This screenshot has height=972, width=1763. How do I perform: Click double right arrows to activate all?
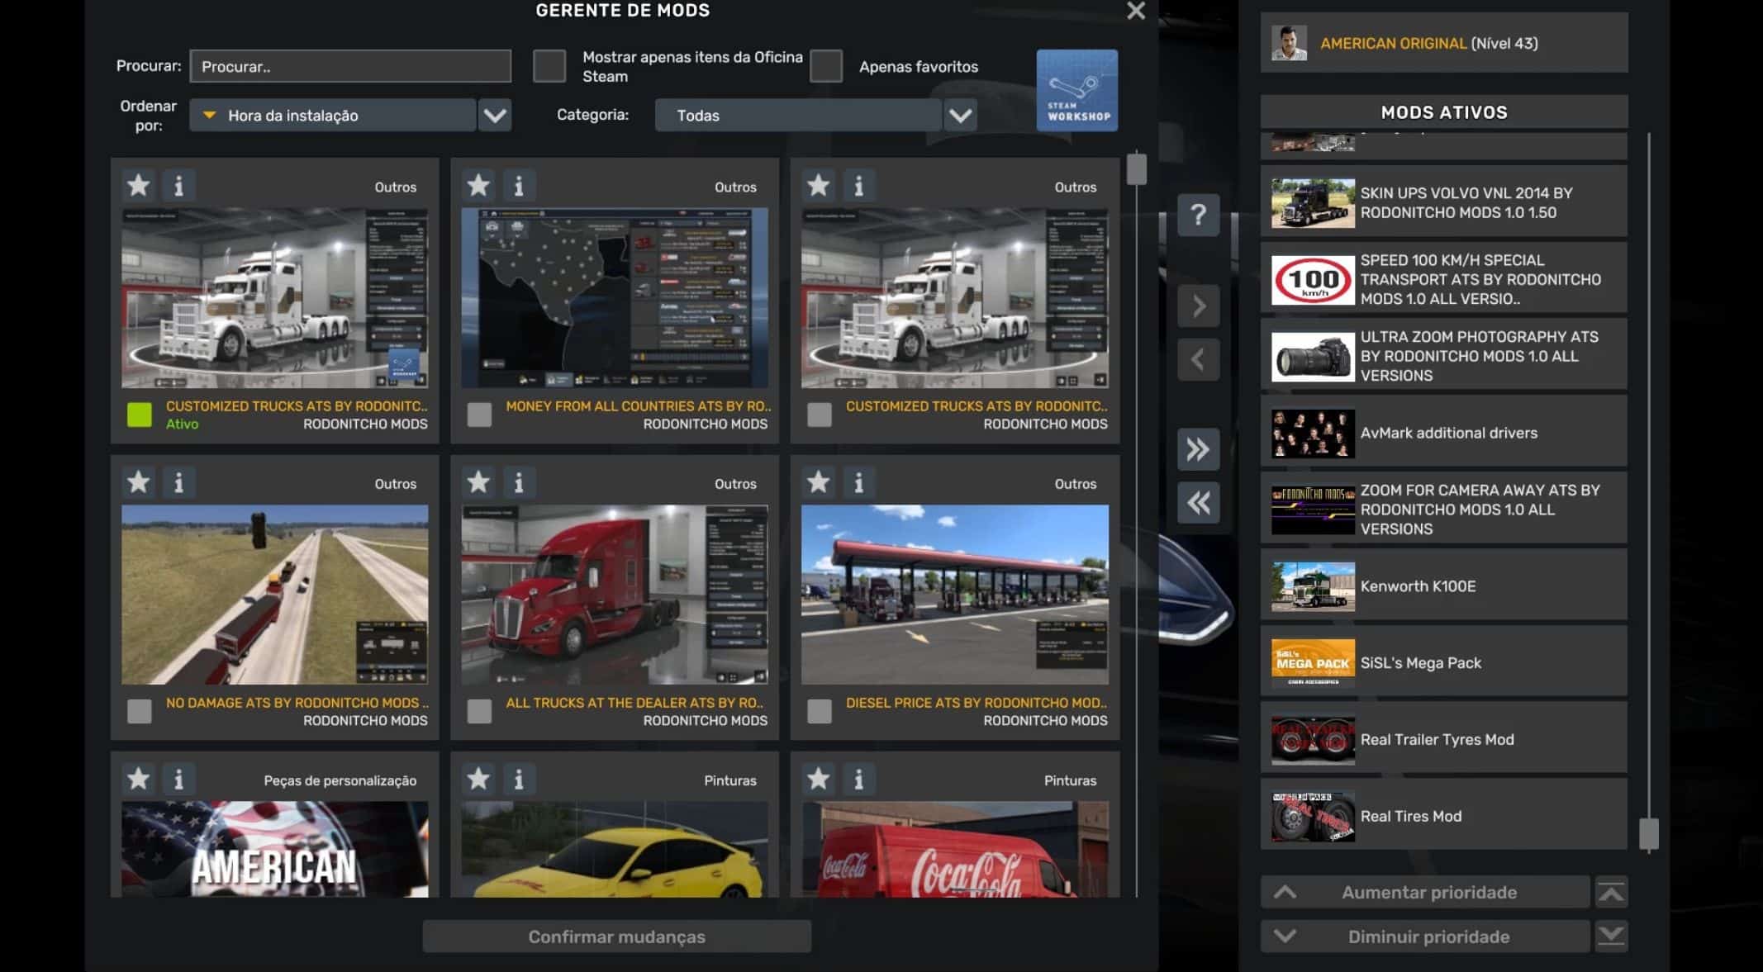(1198, 449)
